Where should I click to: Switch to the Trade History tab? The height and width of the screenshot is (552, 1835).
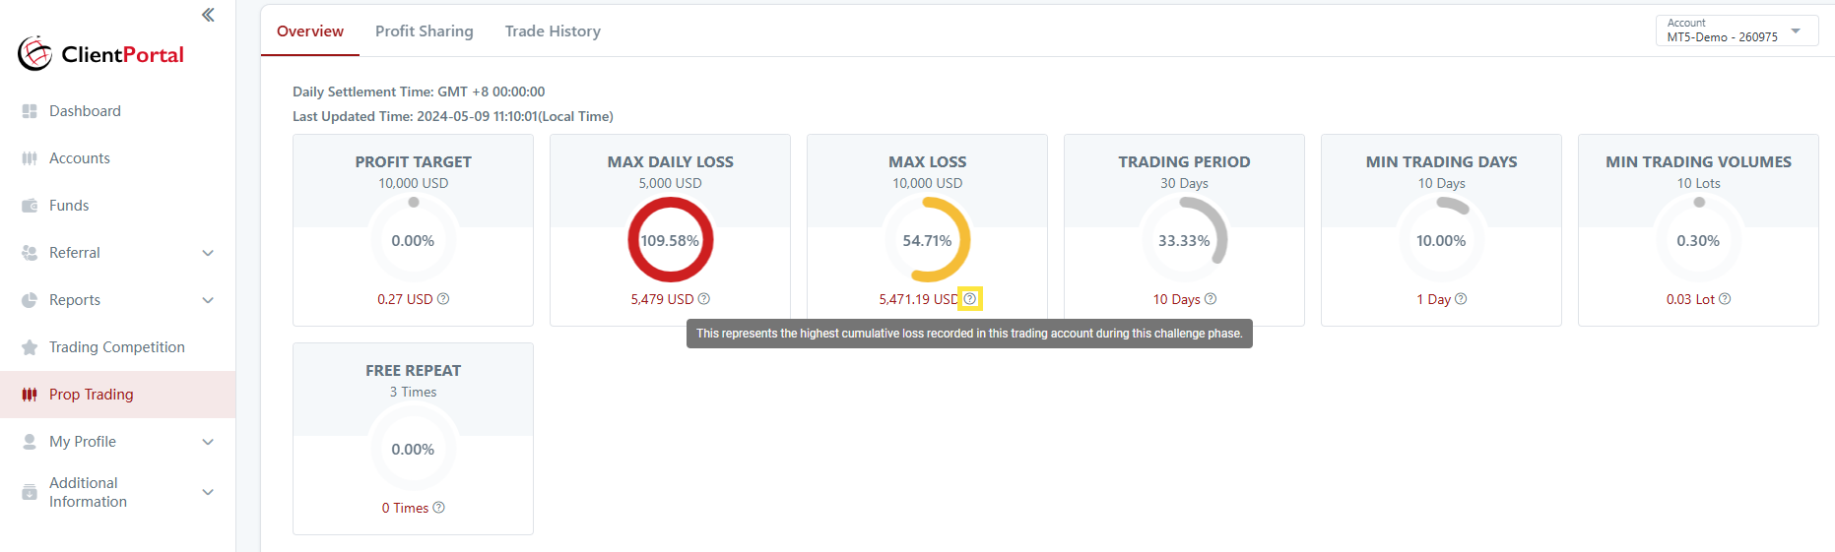point(553,31)
